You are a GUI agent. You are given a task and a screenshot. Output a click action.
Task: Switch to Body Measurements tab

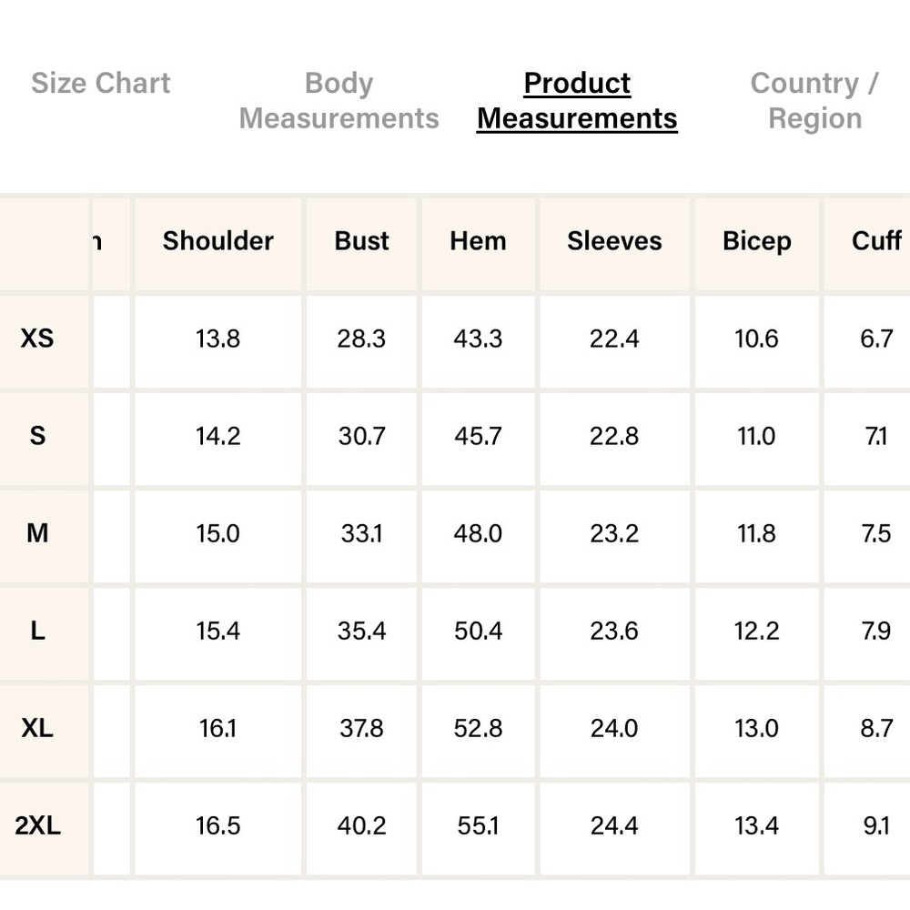pyautogui.click(x=339, y=101)
